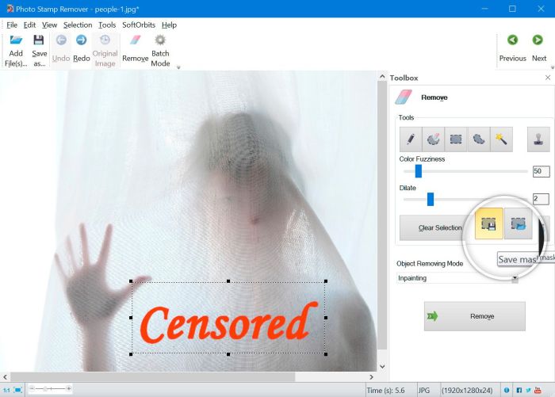Open the Twitter icon link

coord(528,391)
